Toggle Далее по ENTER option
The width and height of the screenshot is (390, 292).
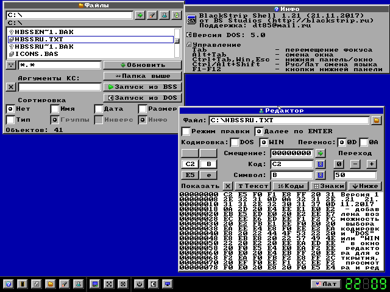point(259,131)
